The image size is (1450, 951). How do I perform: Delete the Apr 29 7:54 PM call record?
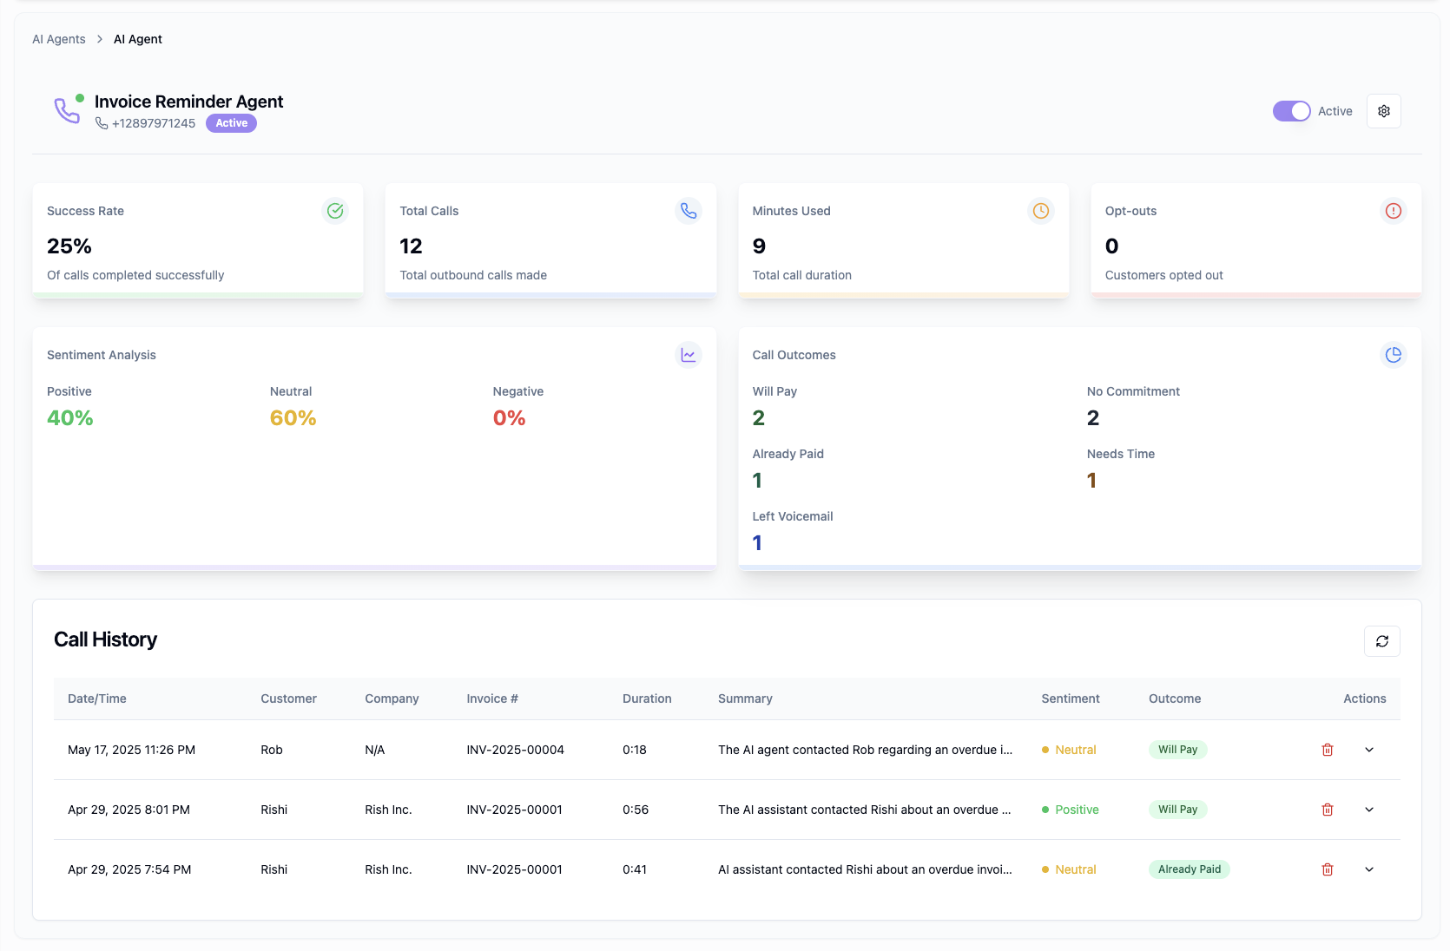click(1327, 869)
